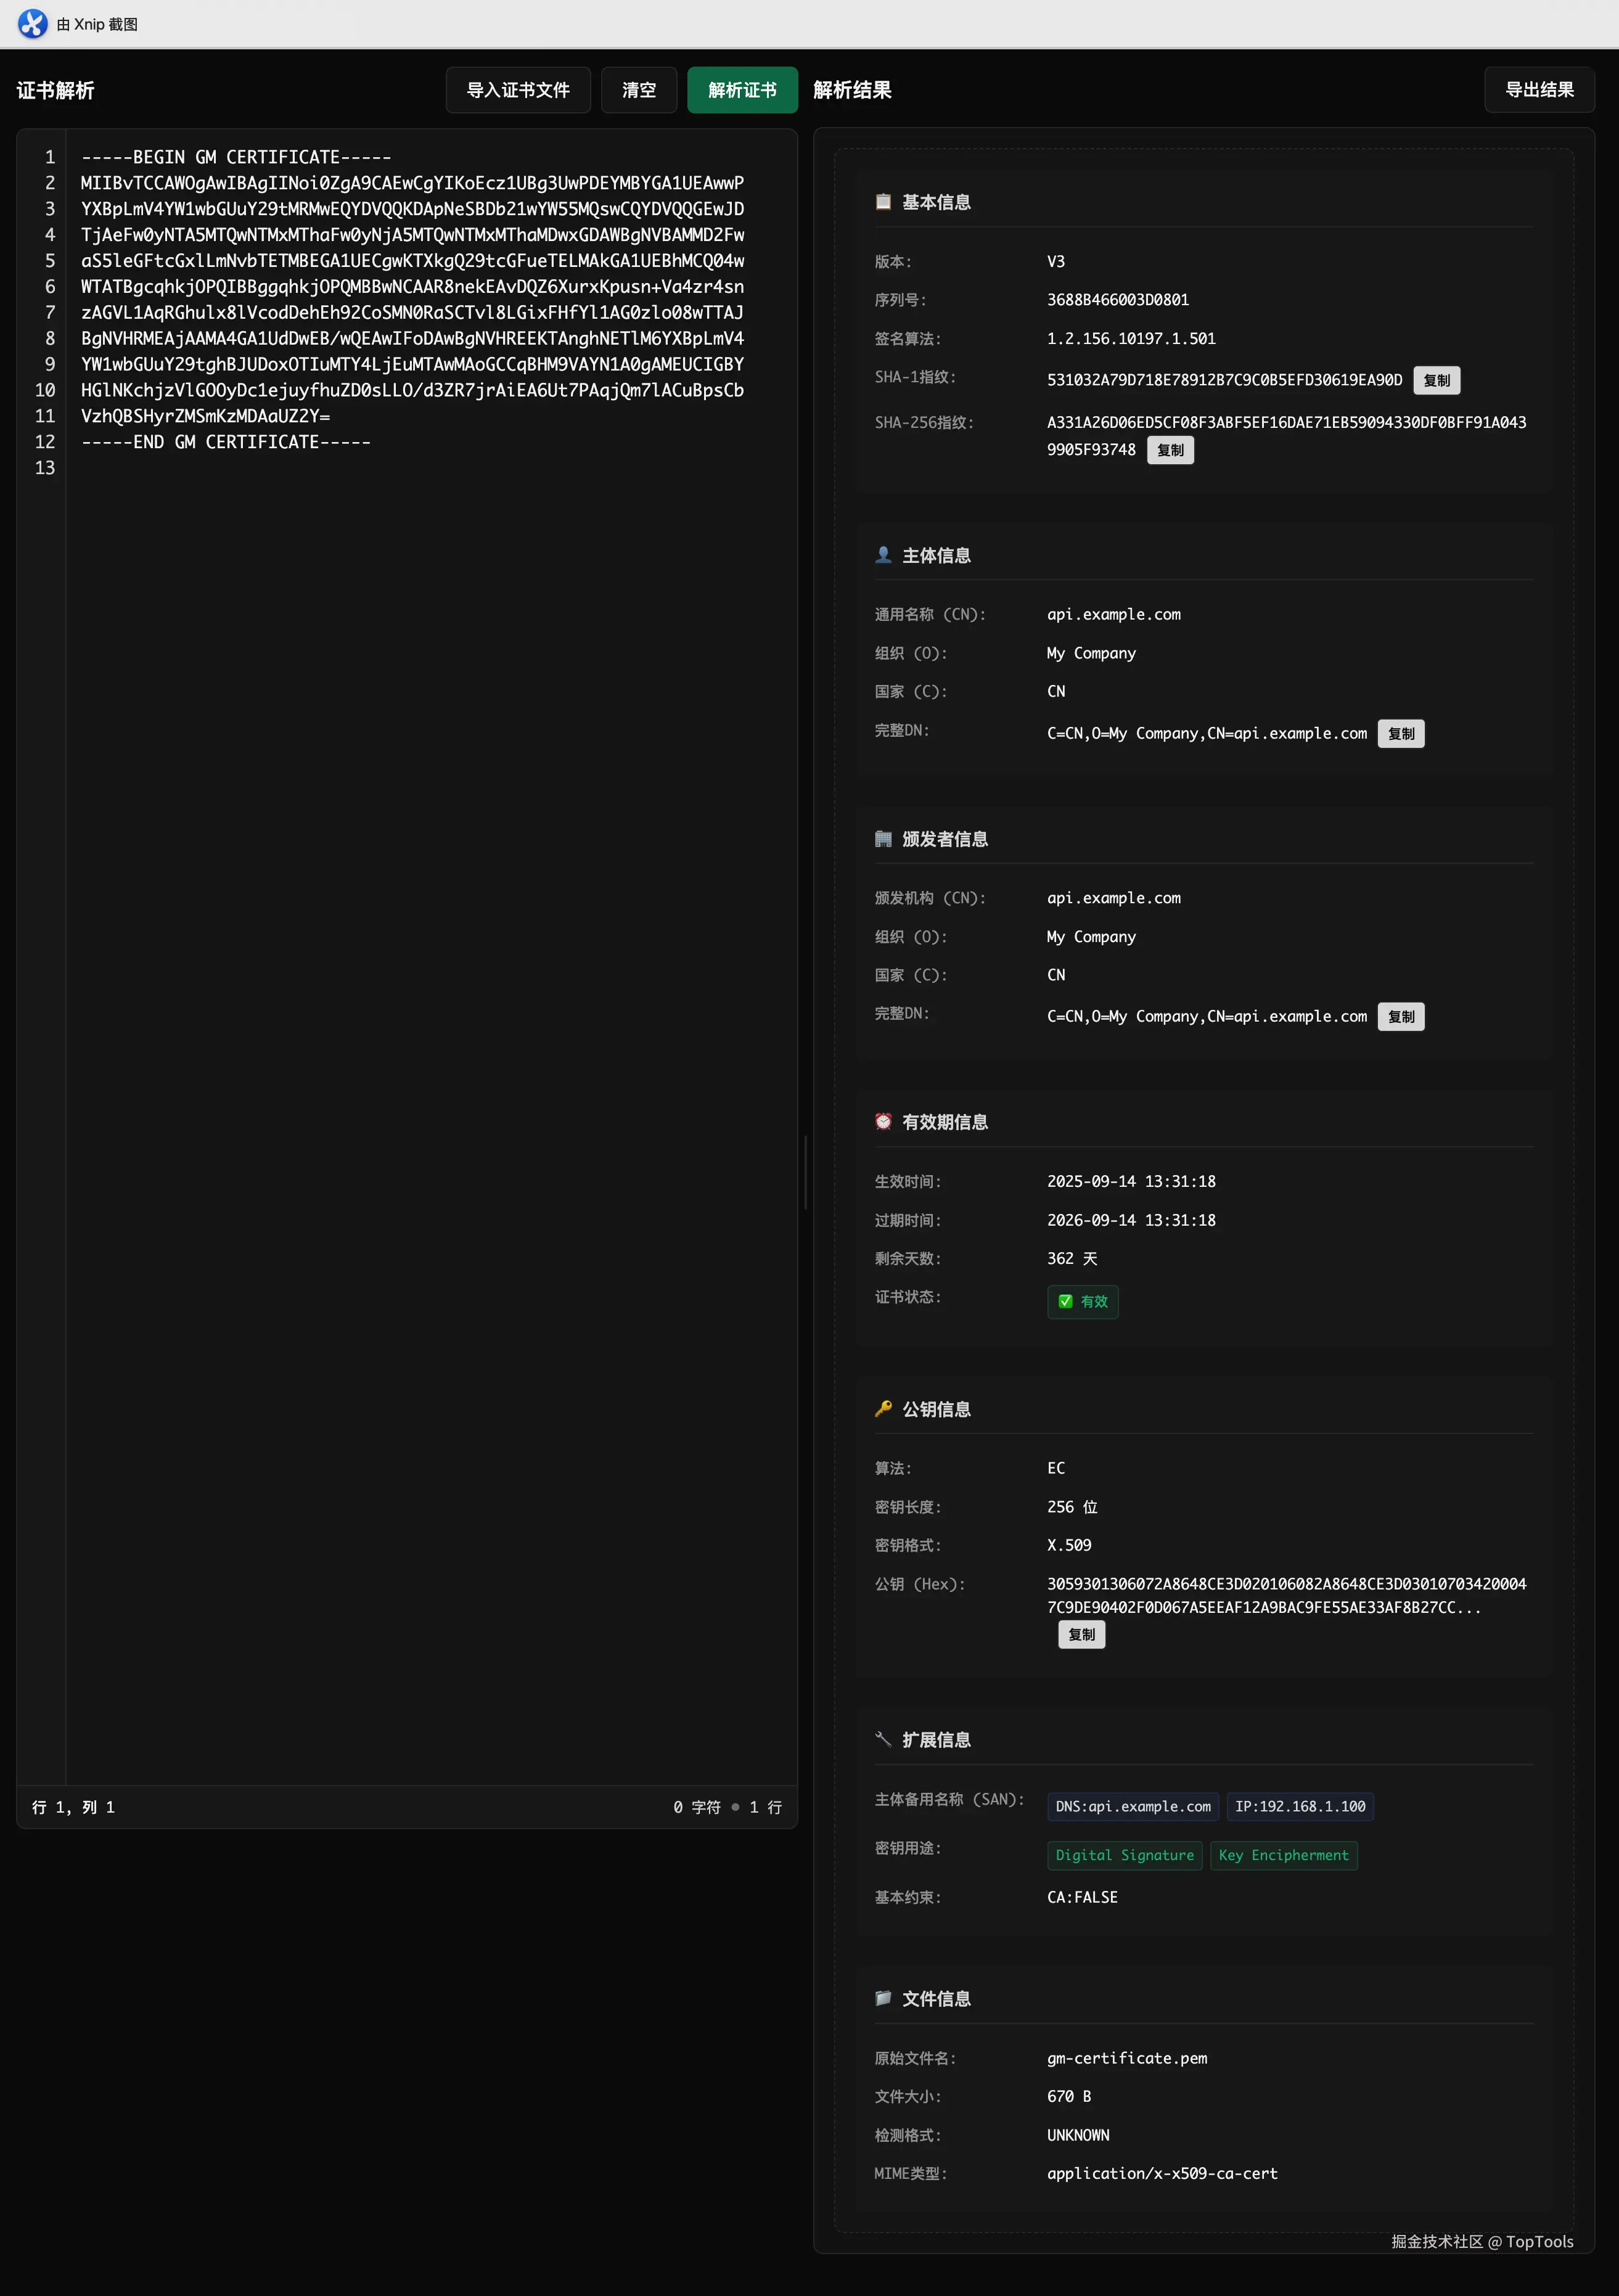
Task: Click the 扩展信息 wrench icon
Action: tap(883, 1740)
